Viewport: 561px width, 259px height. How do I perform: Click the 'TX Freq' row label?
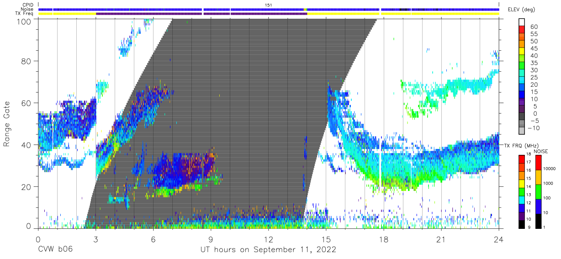pyautogui.click(x=25, y=13)
